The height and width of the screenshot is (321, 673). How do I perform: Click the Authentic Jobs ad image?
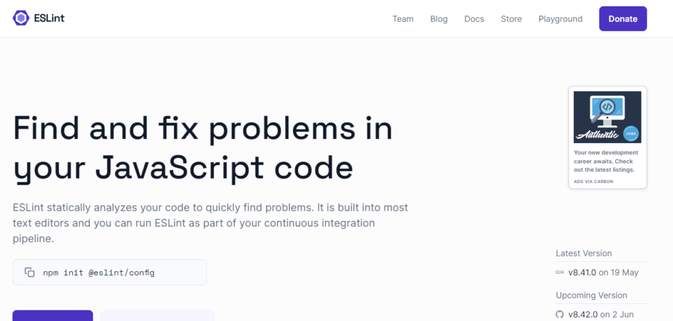click(x=607, y=117)
